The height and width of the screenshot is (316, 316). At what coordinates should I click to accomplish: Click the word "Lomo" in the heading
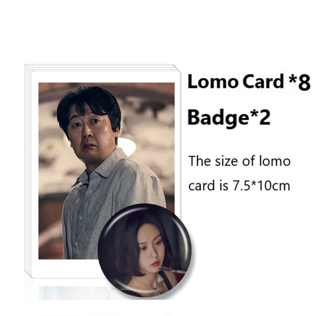tap(213, 82)
